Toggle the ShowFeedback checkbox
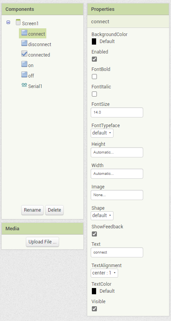Viewport: 171px width, 321px height. [x=94, y=234]
